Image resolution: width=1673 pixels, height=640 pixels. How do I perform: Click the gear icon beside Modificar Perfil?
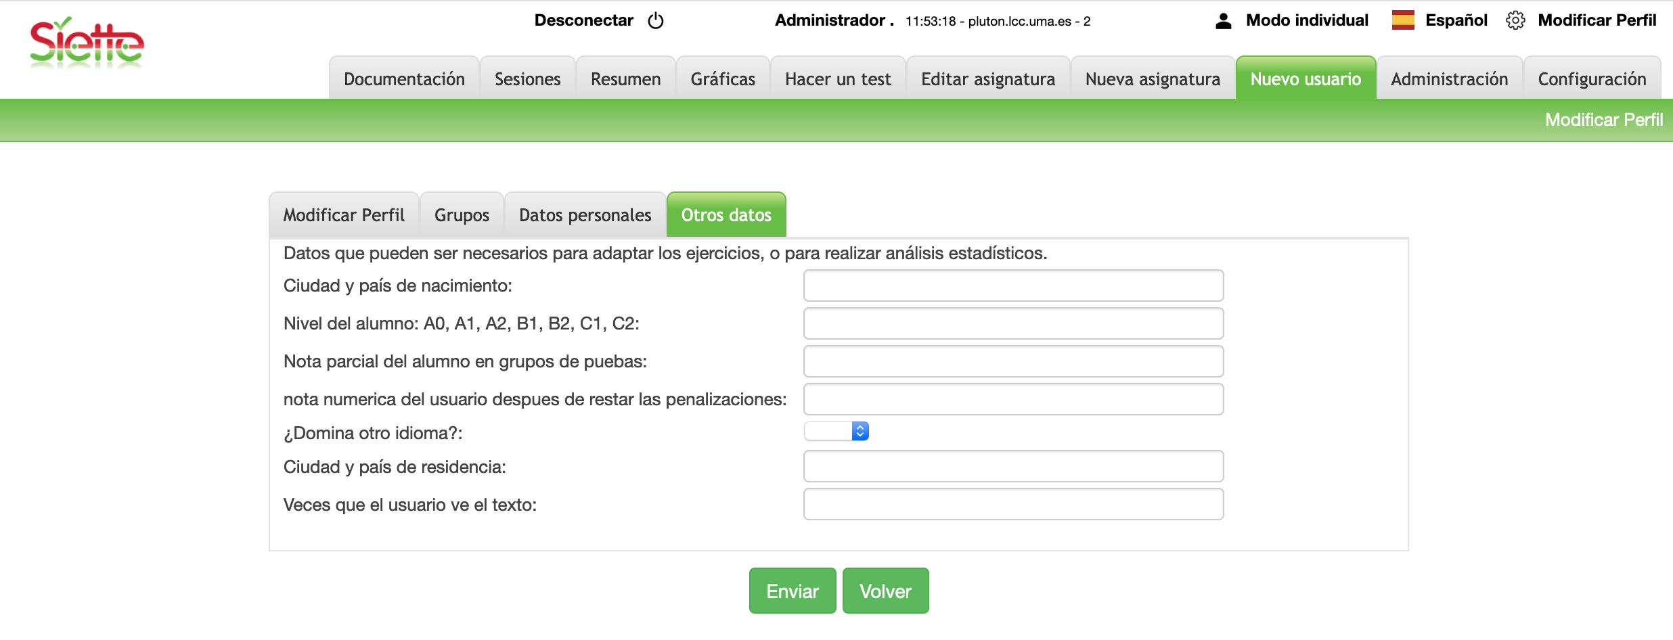point(1515,20)
